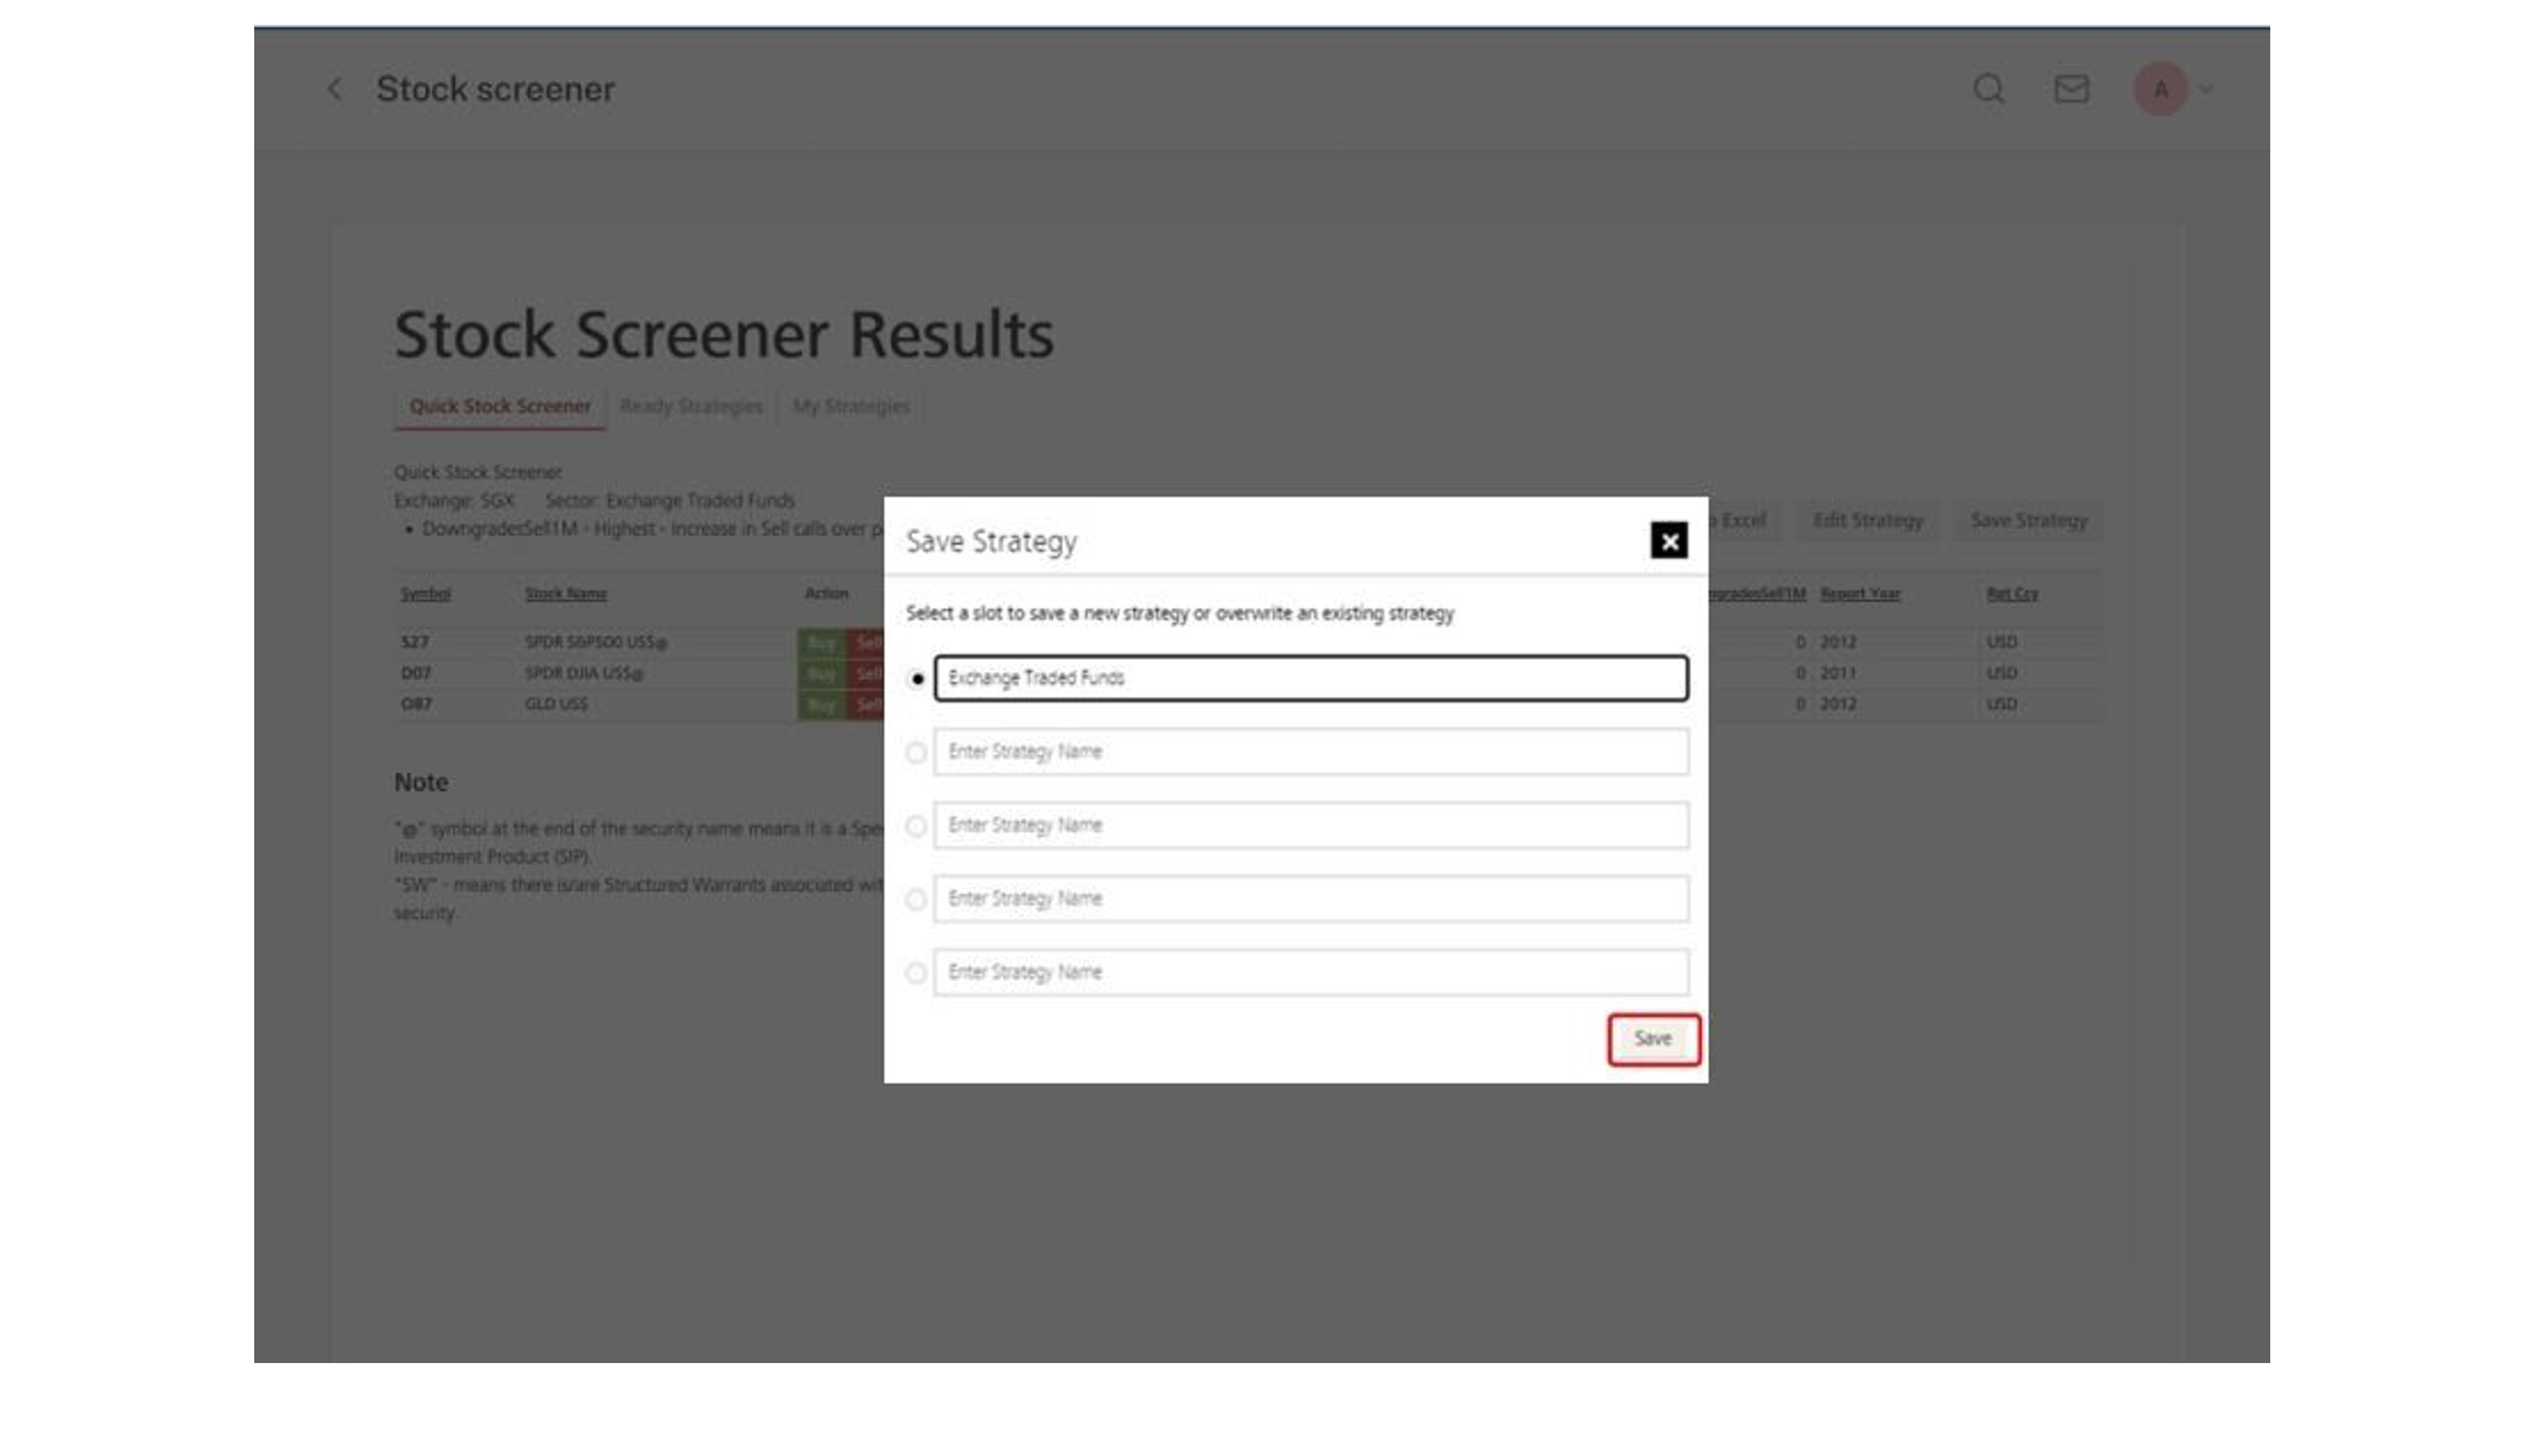Screen dimensions: 2528x1456
Task: Open messages via the envelope icon
Action: (2071, 89)
